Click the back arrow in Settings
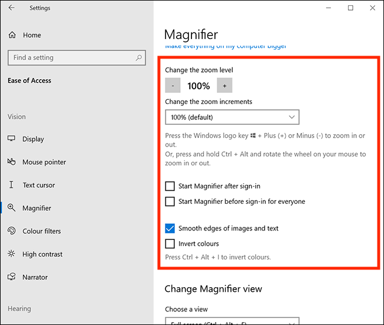The width and height of the screenshot is (384, 325). 12,8
